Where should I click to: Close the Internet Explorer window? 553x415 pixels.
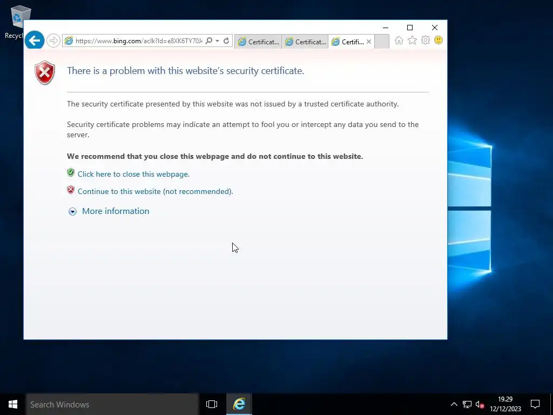[435, 28]
